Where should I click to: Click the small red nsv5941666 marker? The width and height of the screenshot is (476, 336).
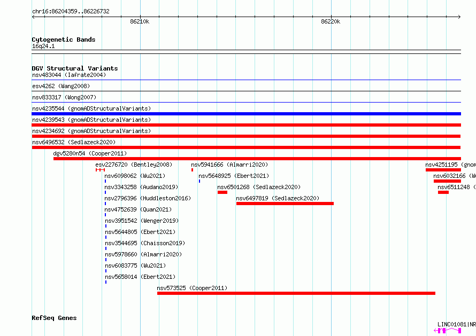point(192,170)
